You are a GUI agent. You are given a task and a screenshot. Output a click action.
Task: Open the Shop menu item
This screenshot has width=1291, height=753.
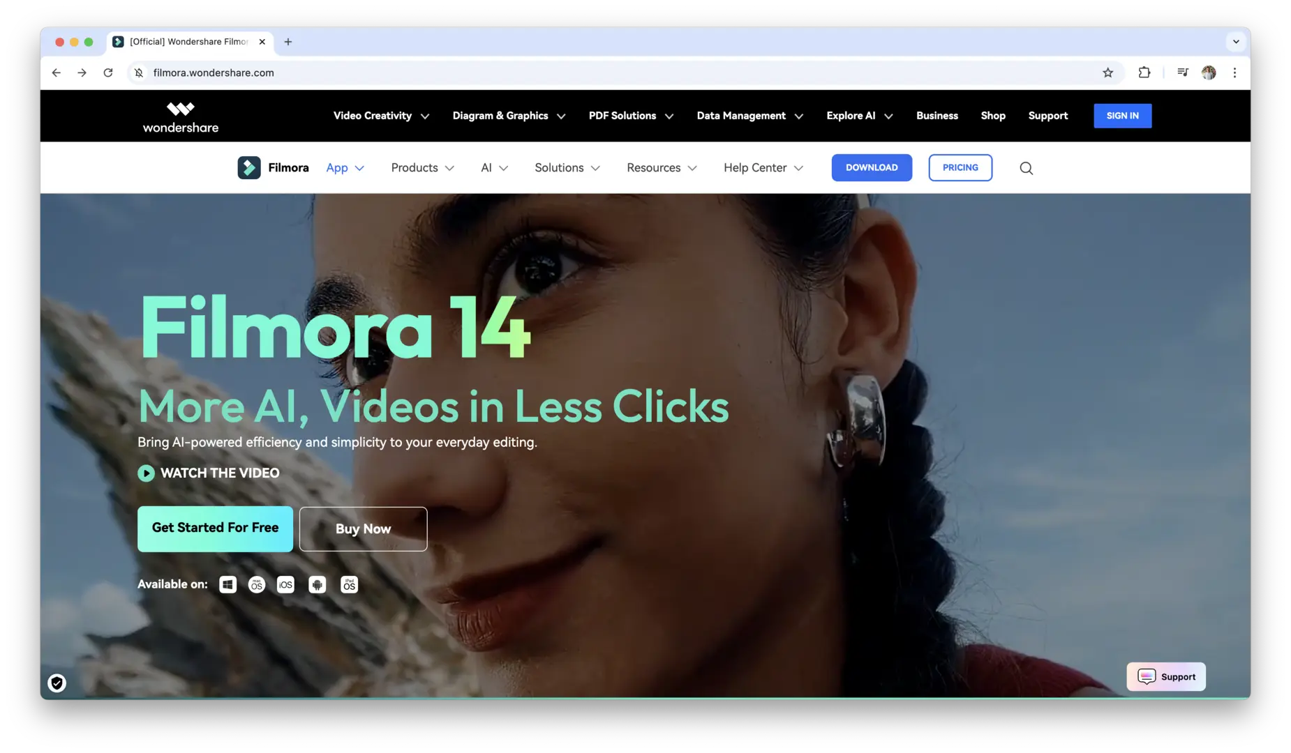point(993,116)
